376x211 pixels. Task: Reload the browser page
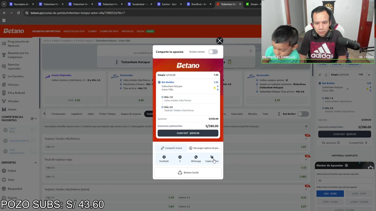coord(18,13)
